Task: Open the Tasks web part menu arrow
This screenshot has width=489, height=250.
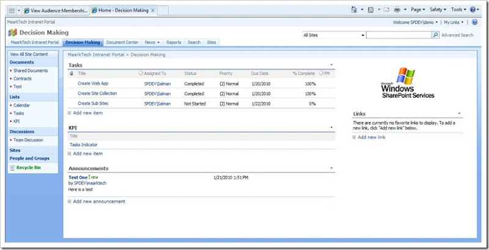Action: pyautogui.click(x=331, y=64)
